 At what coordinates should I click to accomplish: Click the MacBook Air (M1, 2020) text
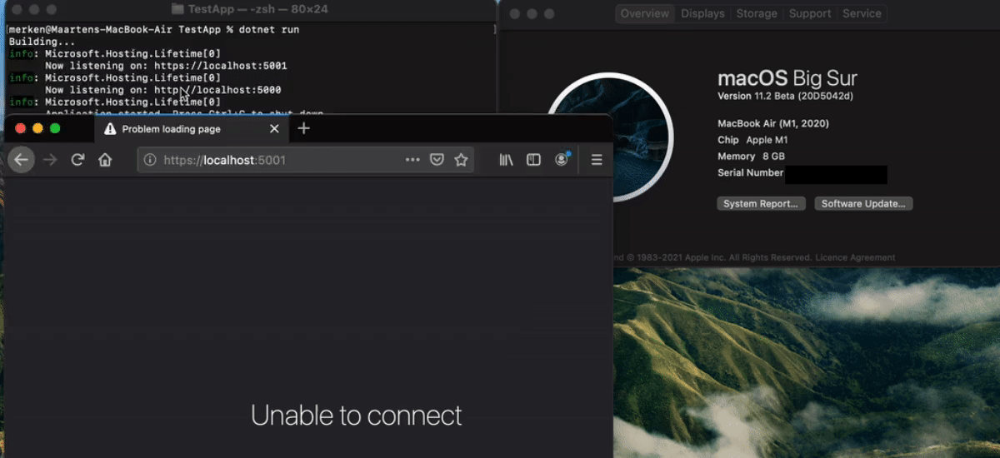(x=773, y=123)
